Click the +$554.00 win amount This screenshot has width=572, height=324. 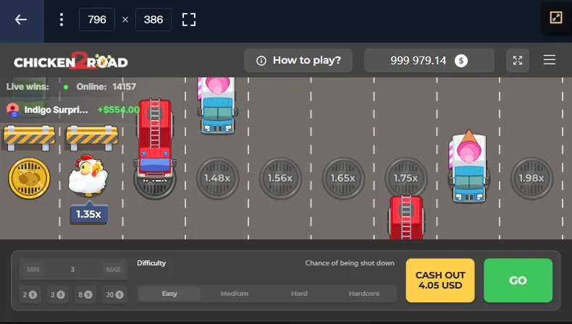click(x=119, y=110)
